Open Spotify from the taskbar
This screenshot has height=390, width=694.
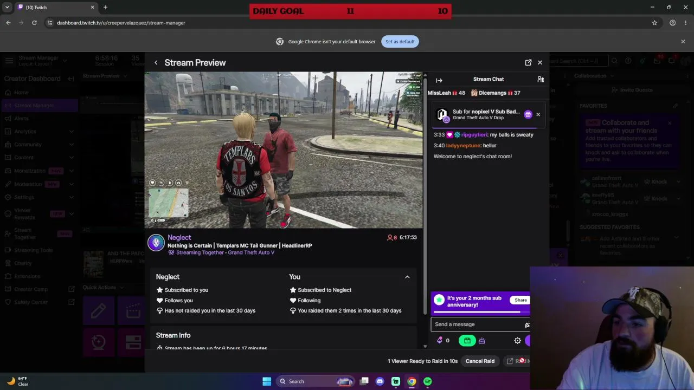coord(428,381)
